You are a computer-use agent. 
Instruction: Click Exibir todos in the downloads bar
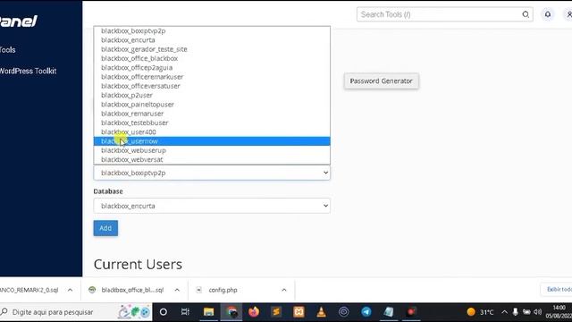[558, 290]
